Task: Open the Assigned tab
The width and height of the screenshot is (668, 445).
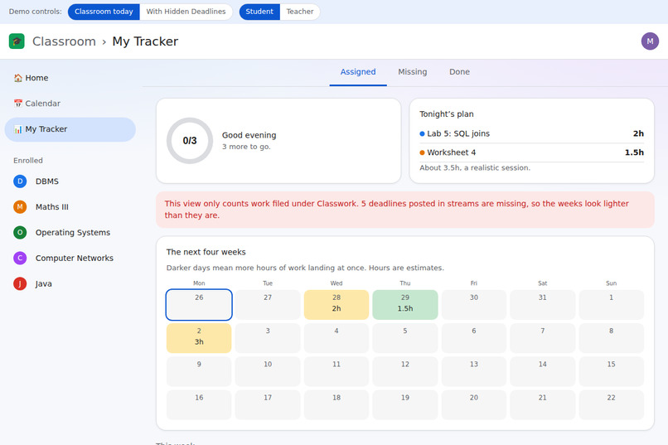Action: (358, 72)
